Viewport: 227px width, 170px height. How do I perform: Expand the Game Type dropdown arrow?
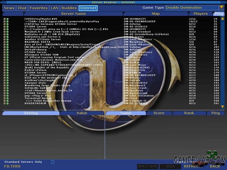[221, 7]
